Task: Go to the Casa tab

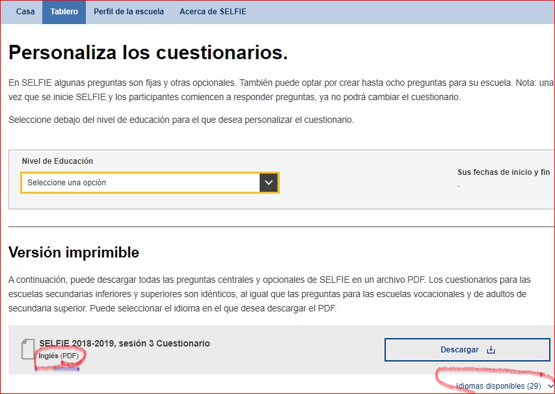Action: click(x=25, y=12)
